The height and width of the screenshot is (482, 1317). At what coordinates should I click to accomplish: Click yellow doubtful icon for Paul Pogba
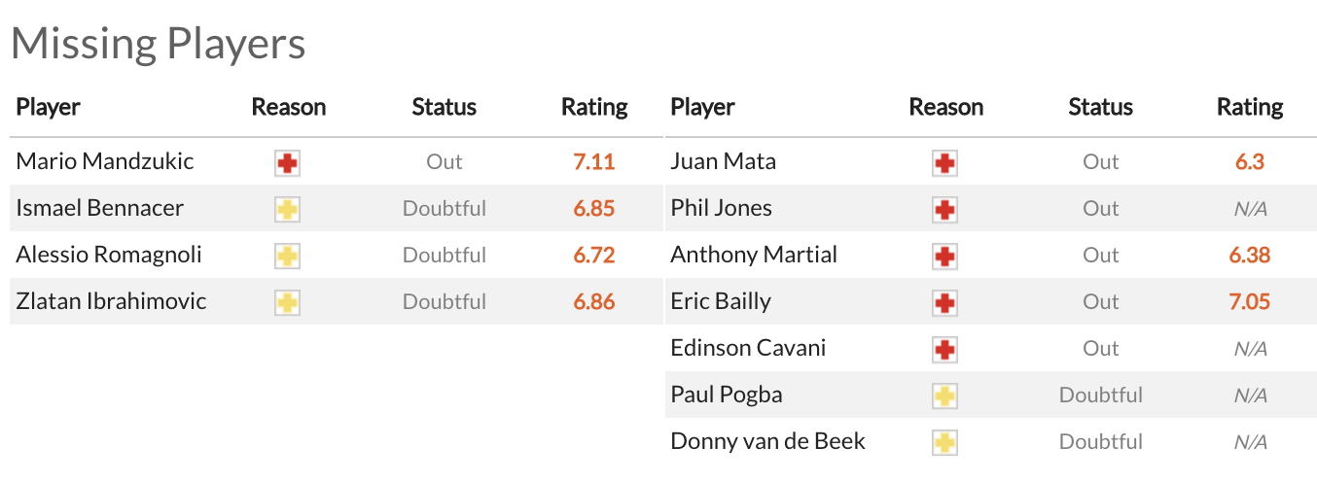coord(944,396)
